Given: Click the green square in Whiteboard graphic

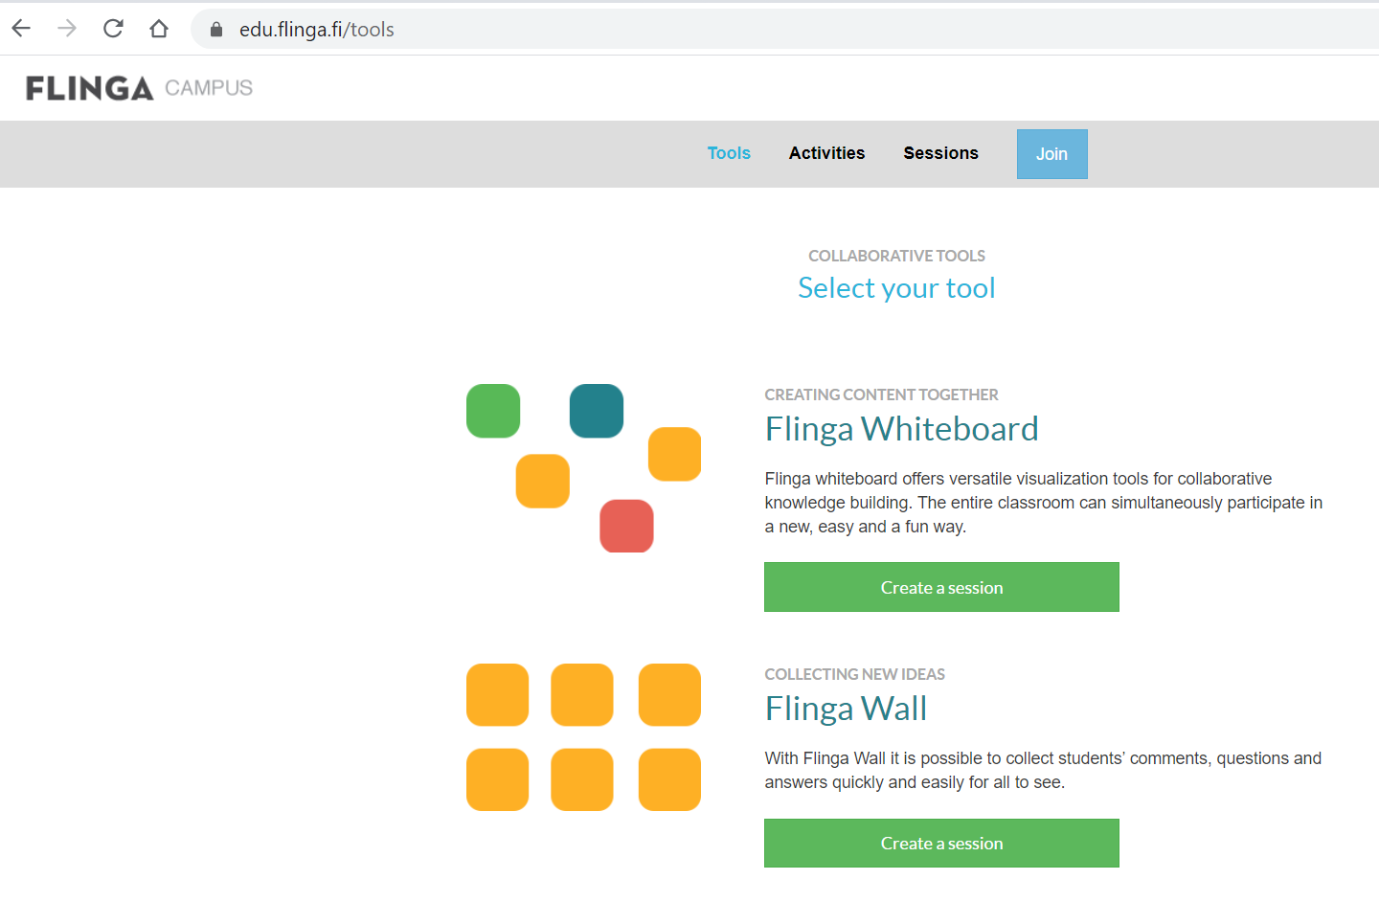Looking at the screenshot, I should point(493,411).
